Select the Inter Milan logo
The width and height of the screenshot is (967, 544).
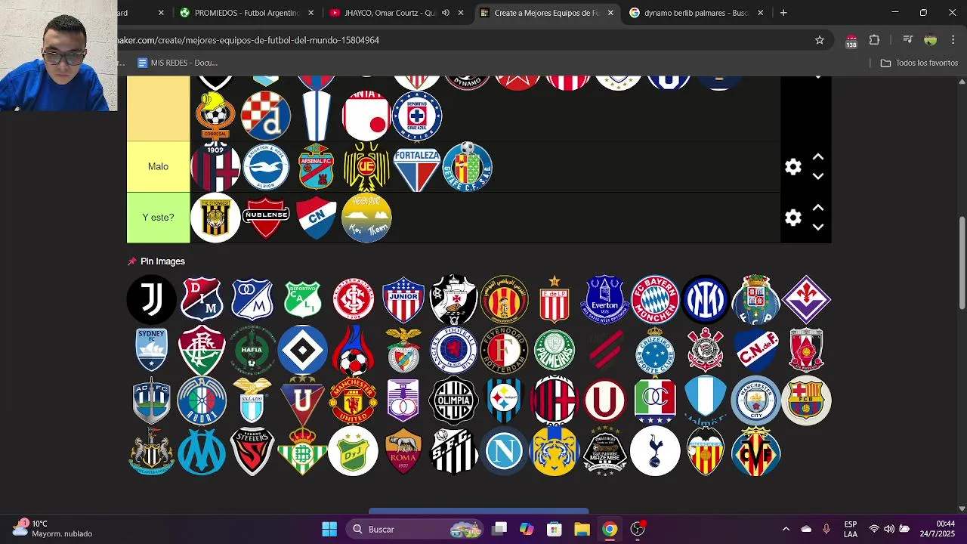[706, 299]
